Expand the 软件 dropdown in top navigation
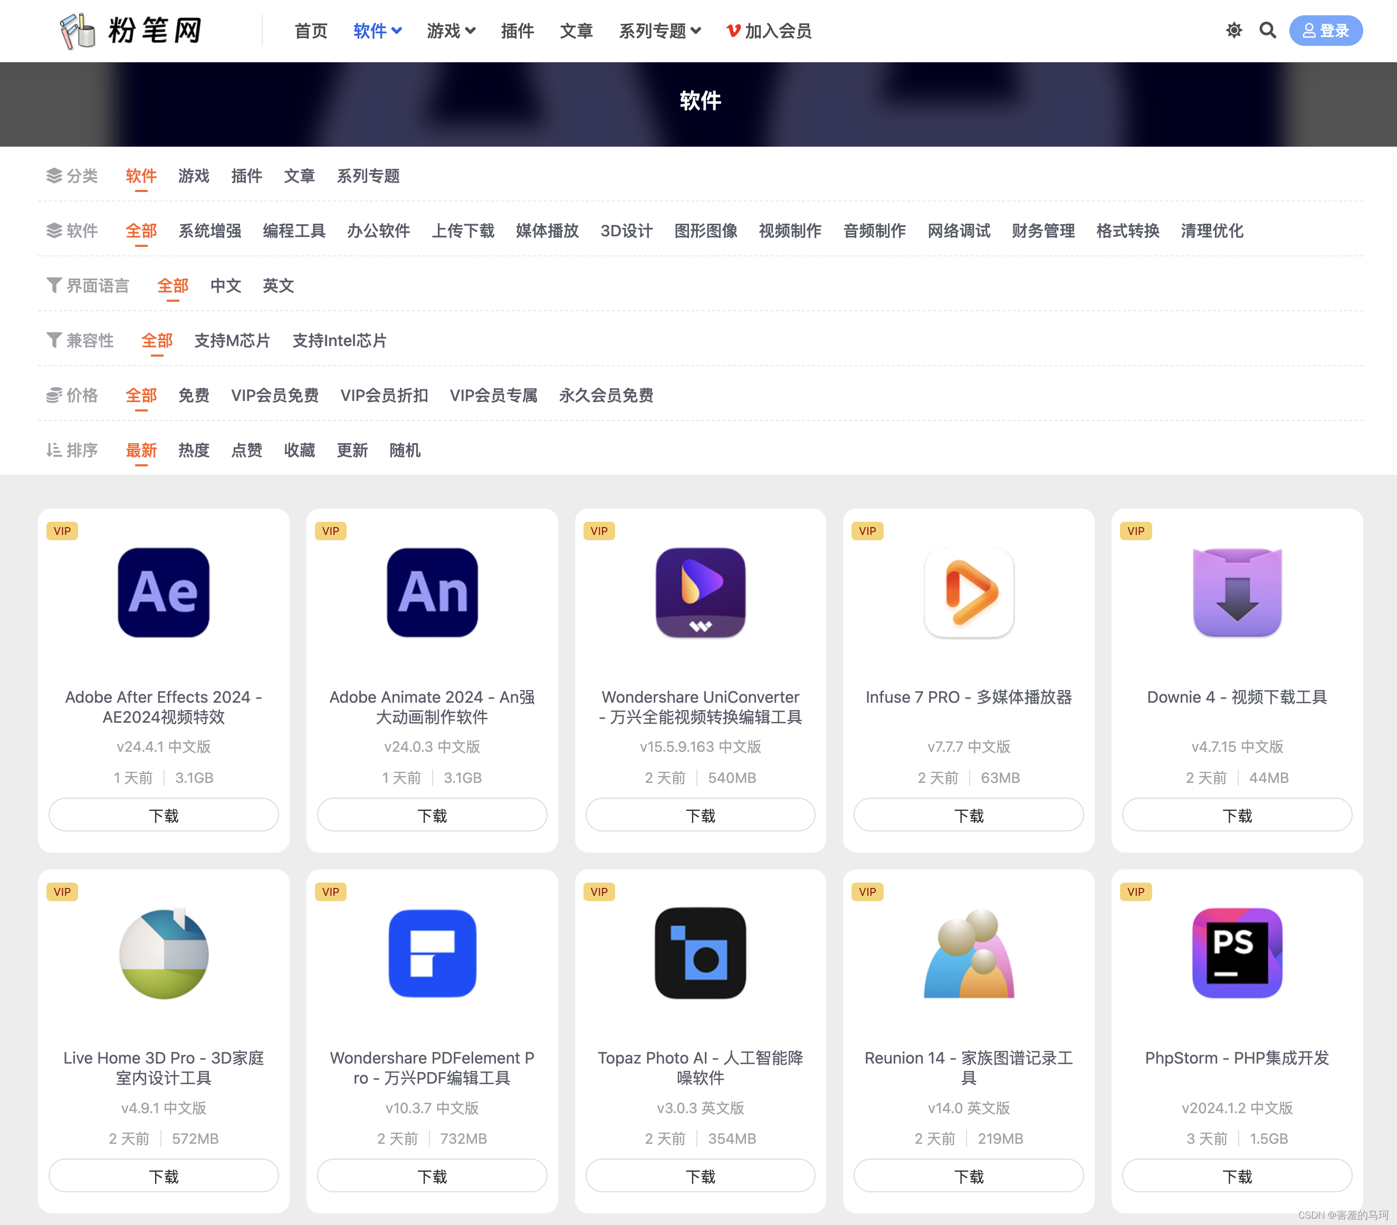This screenshot has width=1397, height=1225. [x=377, y=31]
